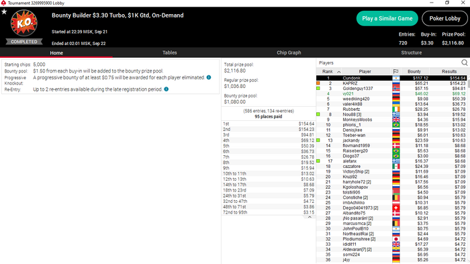Click info icon beside Progressive Knockout text
Viewport: 470px width, 264px height.
209,77
